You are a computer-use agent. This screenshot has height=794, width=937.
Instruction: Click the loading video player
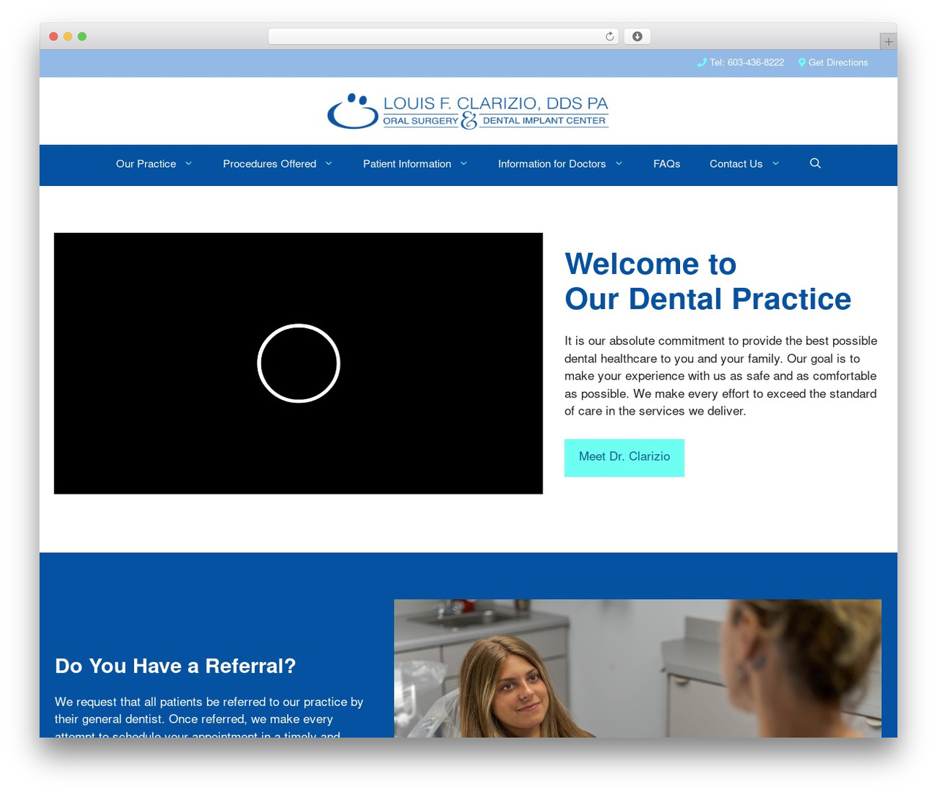[x=299, y=363]
